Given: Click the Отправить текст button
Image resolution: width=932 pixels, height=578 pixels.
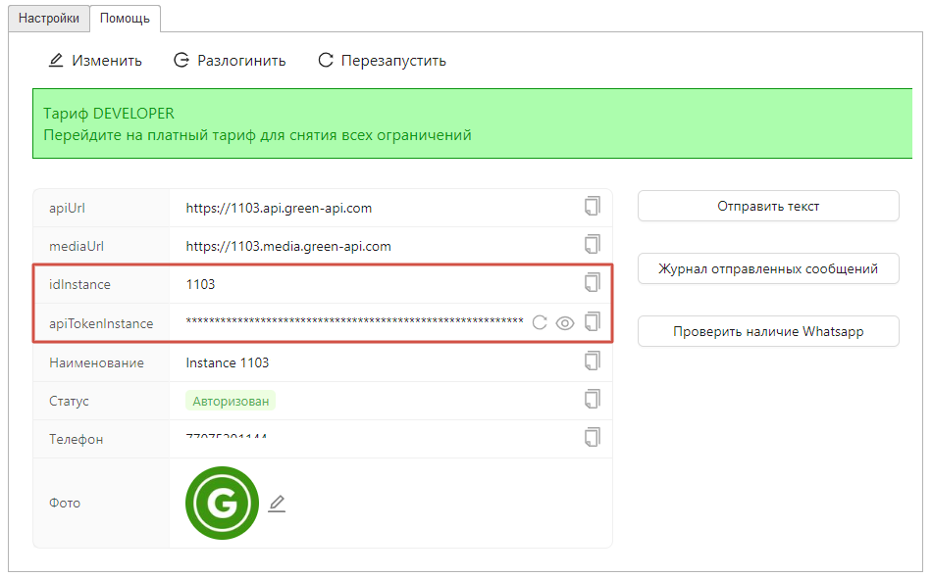Looking at the screenshot, I should (x=768, y=207).
